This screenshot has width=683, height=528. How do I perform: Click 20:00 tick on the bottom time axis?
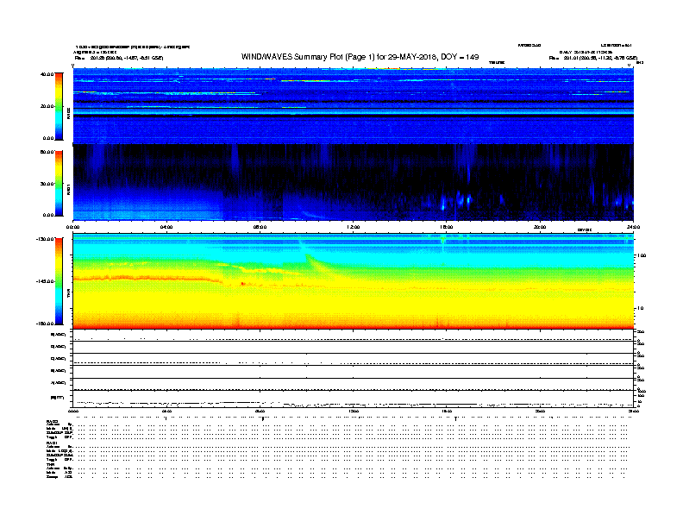pyautogui.click(x=540, y=412)
